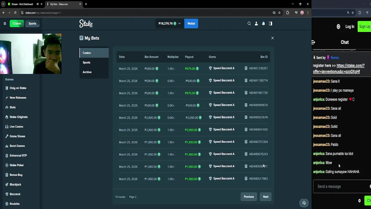371x209 pixels.
Task: Open the live support headset icon
Action: click(x=304, y=203)
